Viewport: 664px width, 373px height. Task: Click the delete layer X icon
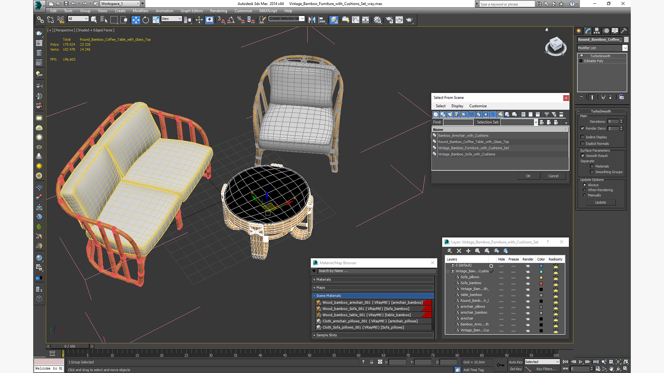coord(459,251)
